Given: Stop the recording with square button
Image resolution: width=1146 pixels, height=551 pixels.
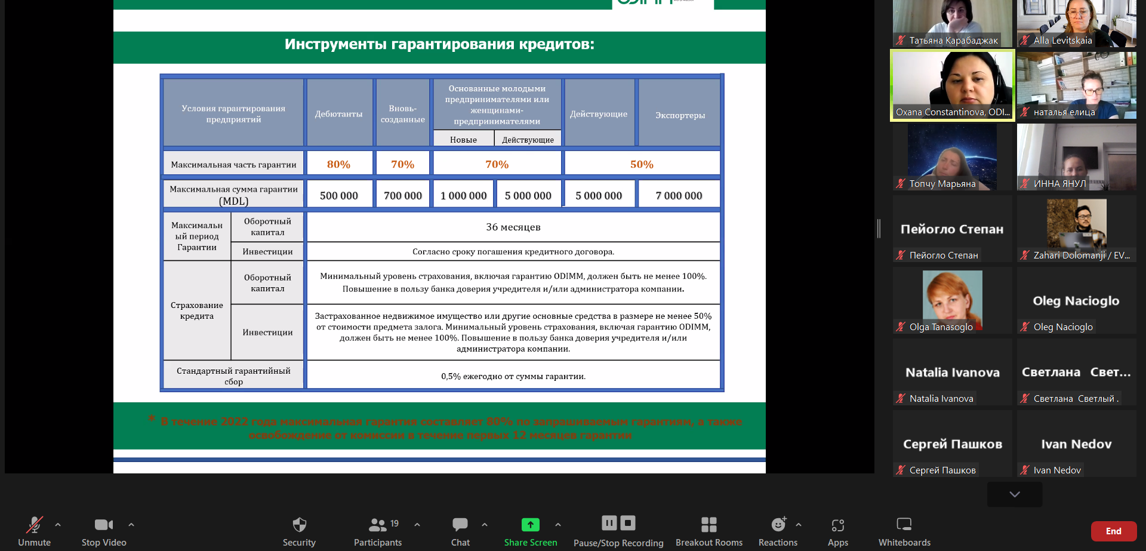Looking at the screenshot, I should pos(628,523).
